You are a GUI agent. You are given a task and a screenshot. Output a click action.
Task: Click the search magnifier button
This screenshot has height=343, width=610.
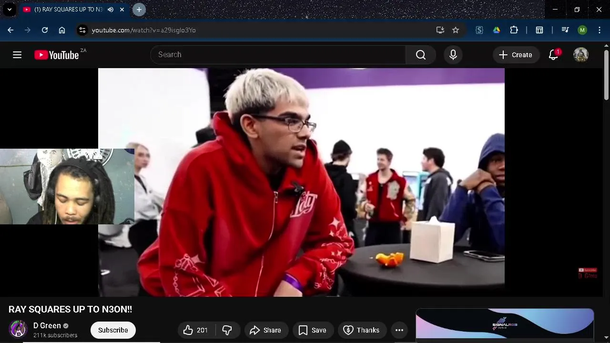pos(421,55)
